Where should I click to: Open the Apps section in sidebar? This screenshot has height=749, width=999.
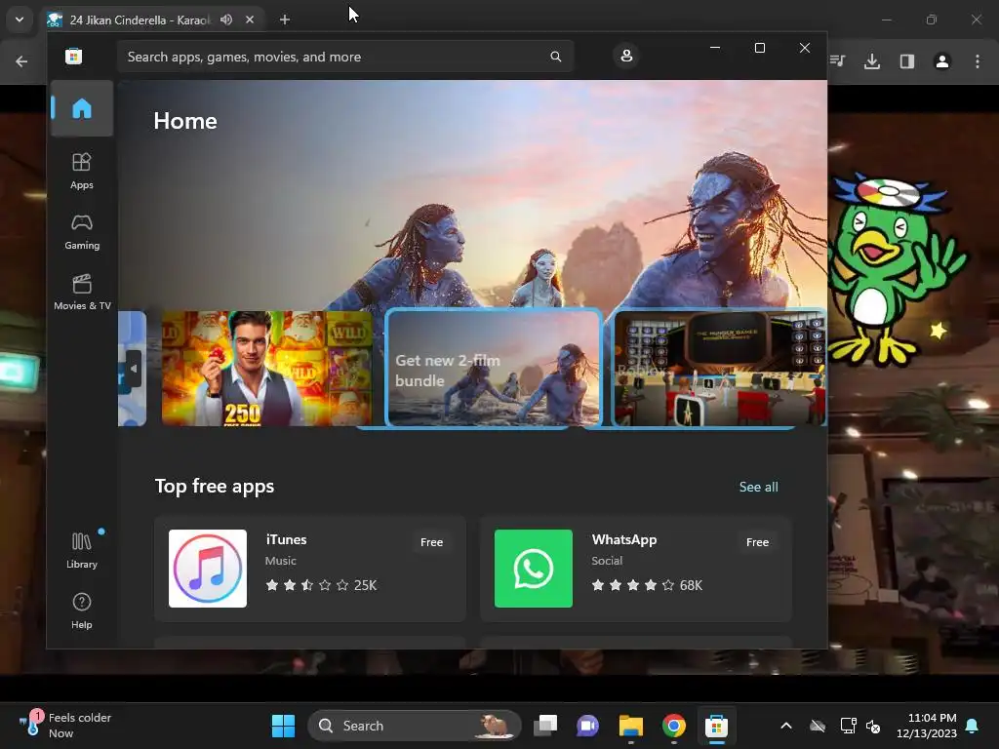[82, 172]
